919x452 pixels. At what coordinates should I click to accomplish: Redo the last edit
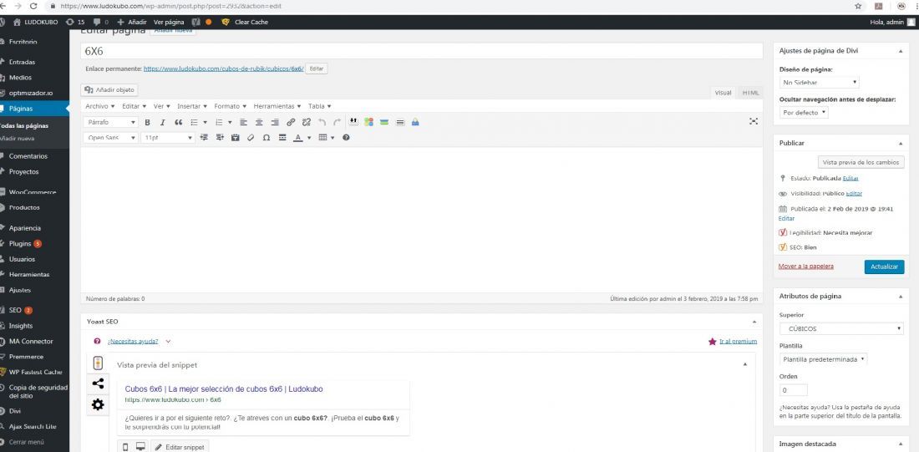(337, 123)
